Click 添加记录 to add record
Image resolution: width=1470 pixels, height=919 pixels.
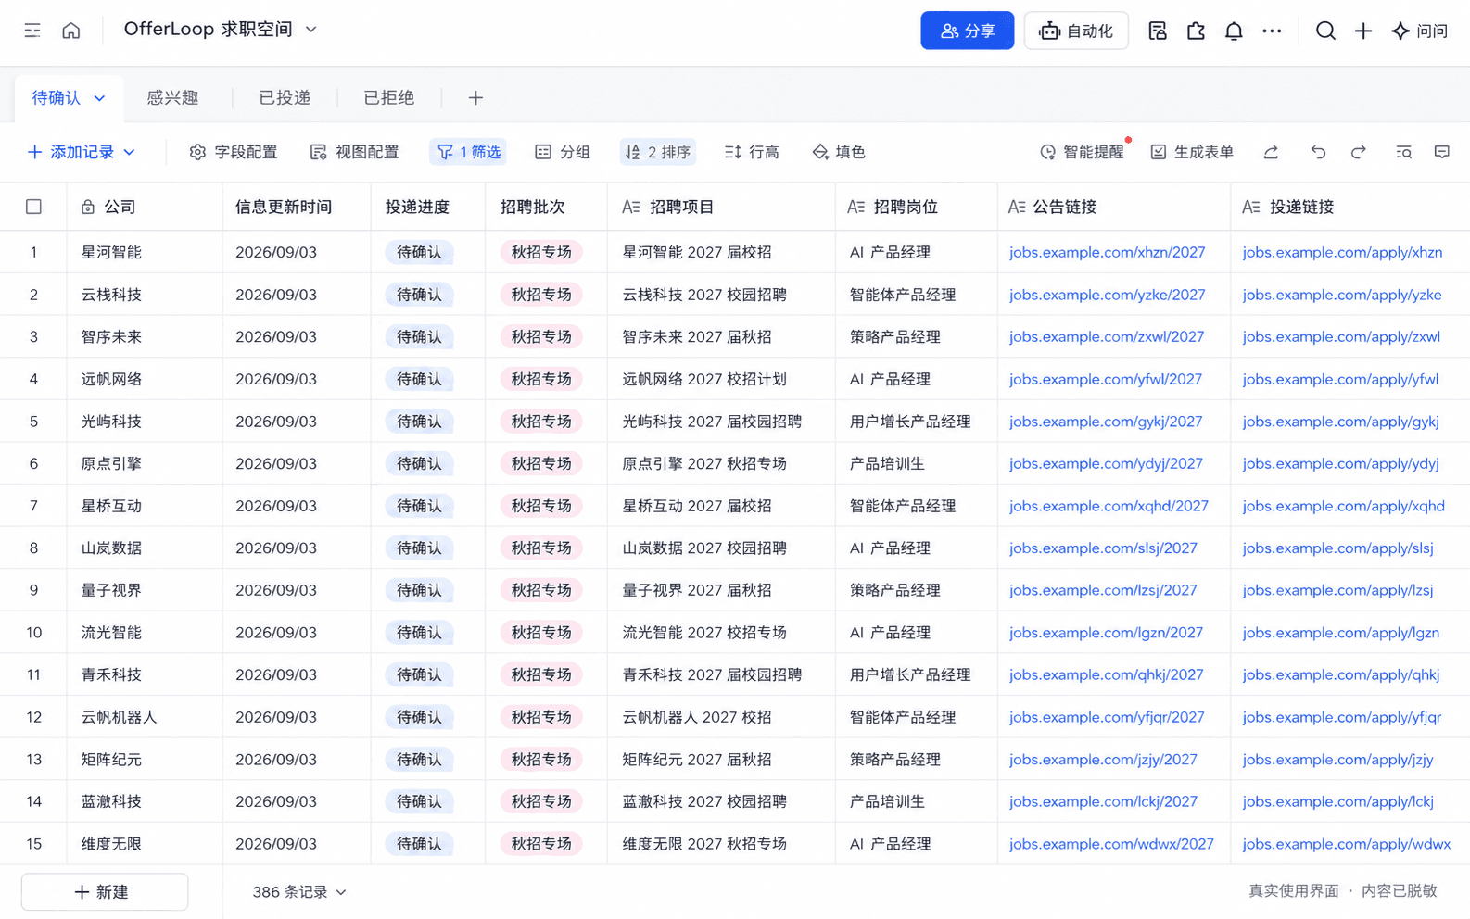[x=71, y=152]
